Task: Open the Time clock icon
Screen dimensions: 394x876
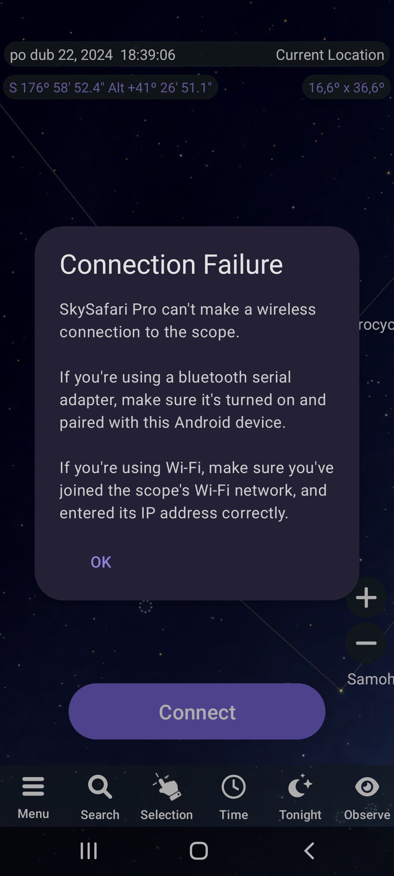Action: click(233, 787)
